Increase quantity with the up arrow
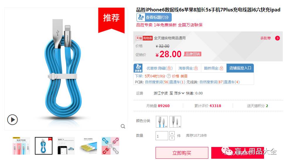286x164 pixels. click(x=172, y=133)
